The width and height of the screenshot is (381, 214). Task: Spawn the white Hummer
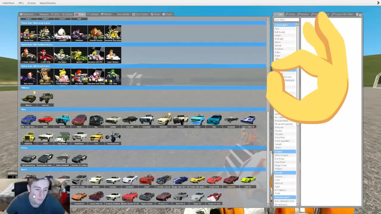pyautogui.click(x=181, y=120)
